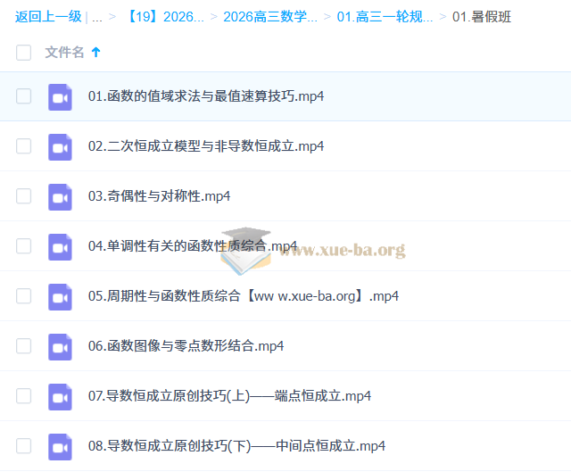
Task: Open 01.高三一轮规... breadcrumb link
Action: coord(385,17)
